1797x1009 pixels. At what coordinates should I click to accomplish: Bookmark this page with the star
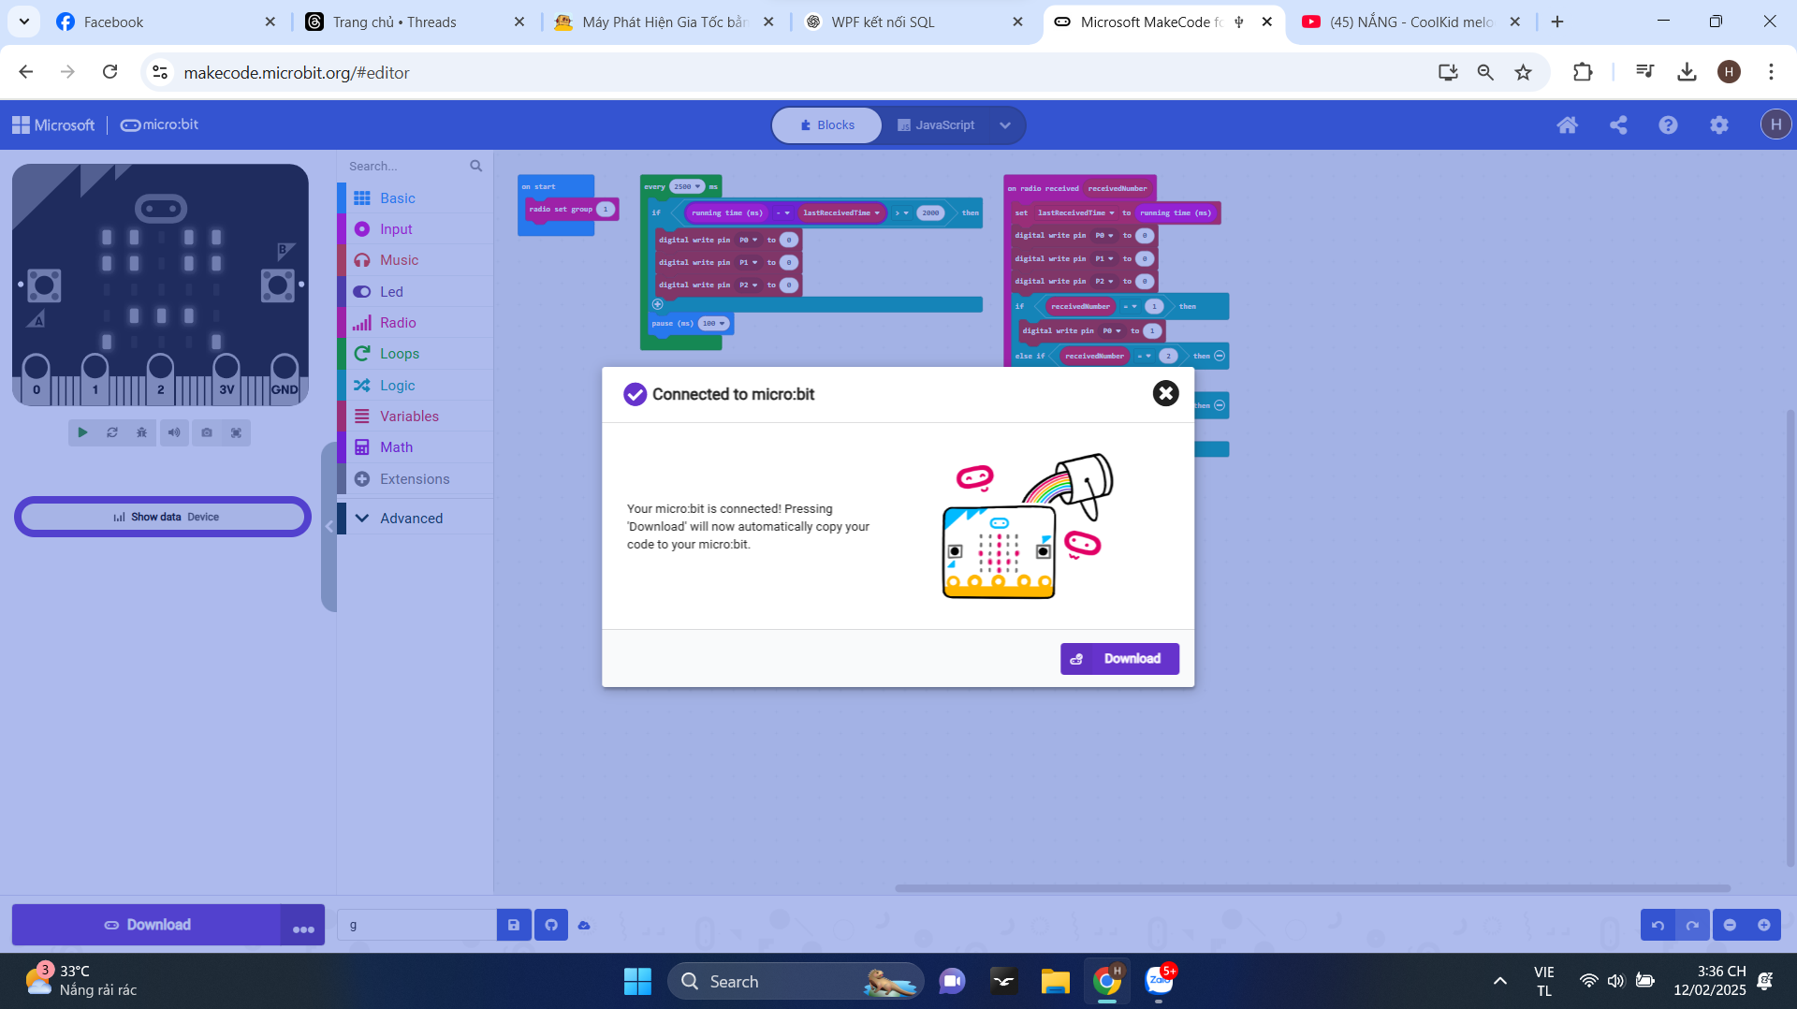pos(1524,72)
